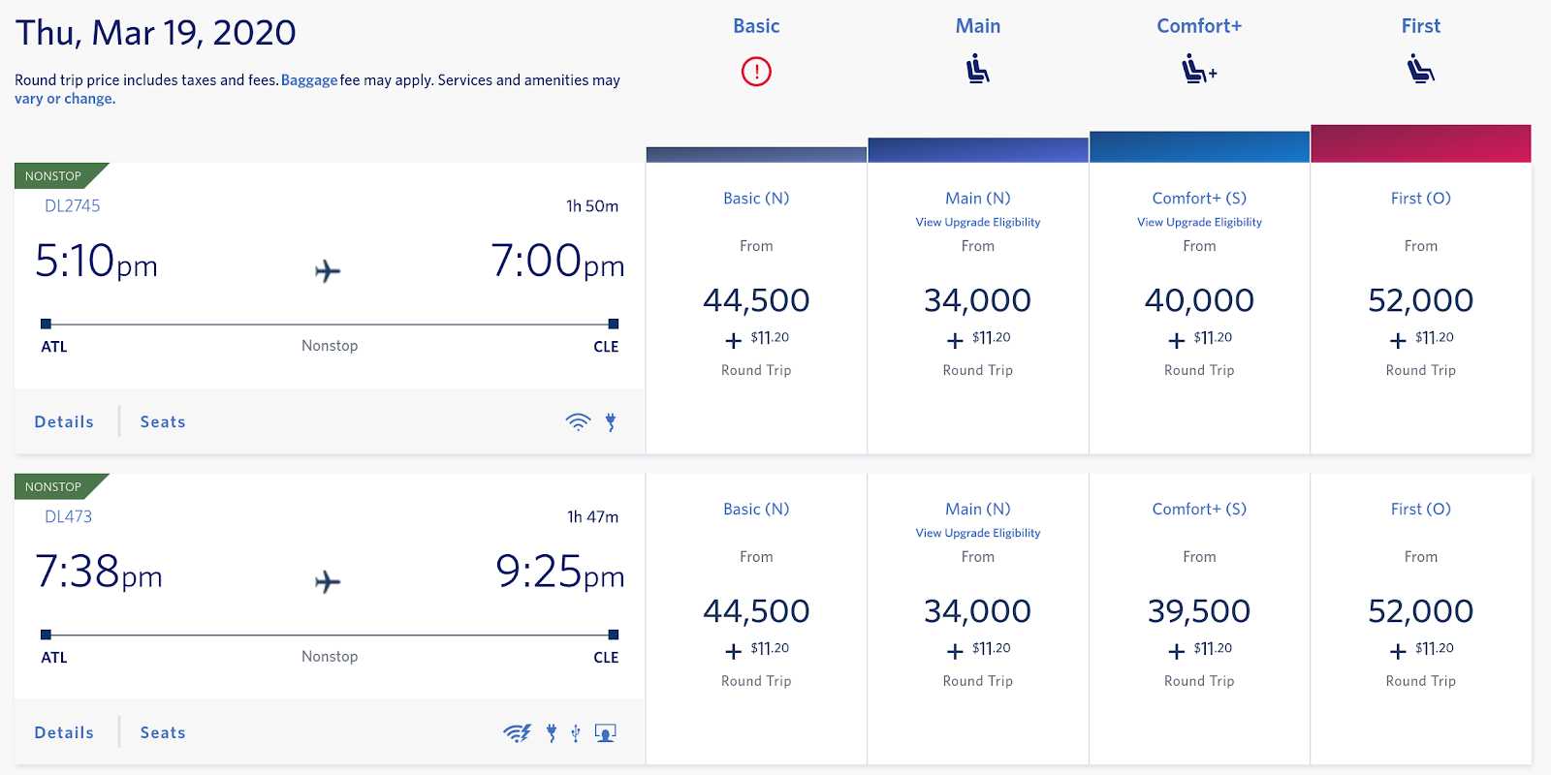
Task: Open Details for flight DL473
Action: point(64,732)
